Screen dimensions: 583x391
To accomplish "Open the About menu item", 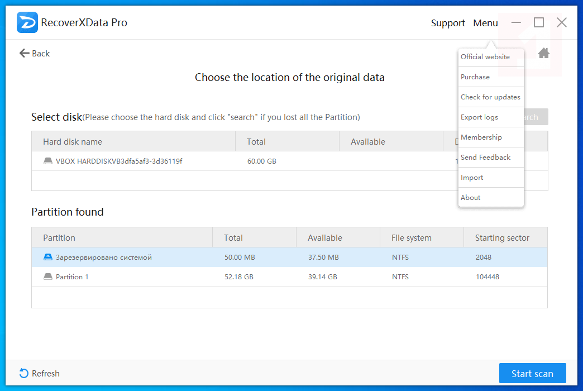I will point(471,198).
